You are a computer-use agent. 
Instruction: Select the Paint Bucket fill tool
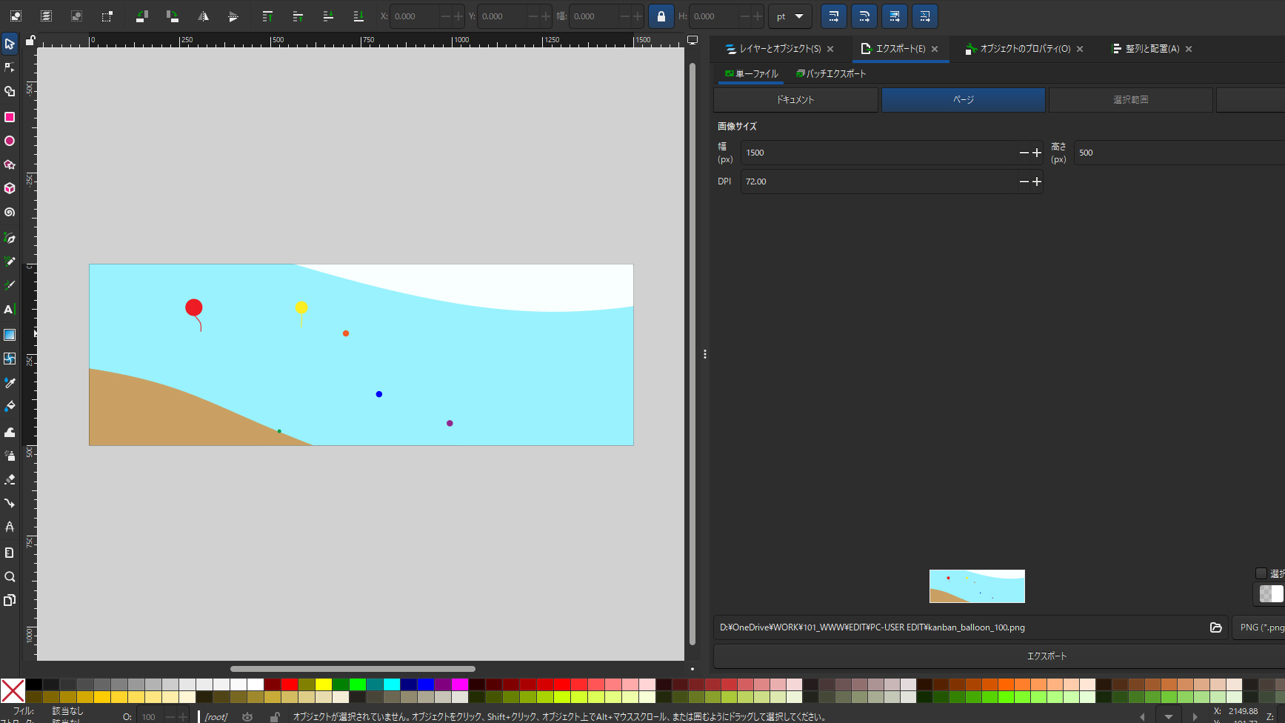coord(10,407)
